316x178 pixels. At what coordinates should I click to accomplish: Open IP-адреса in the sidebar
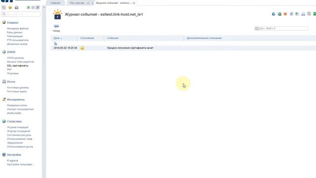coord(12,161)
